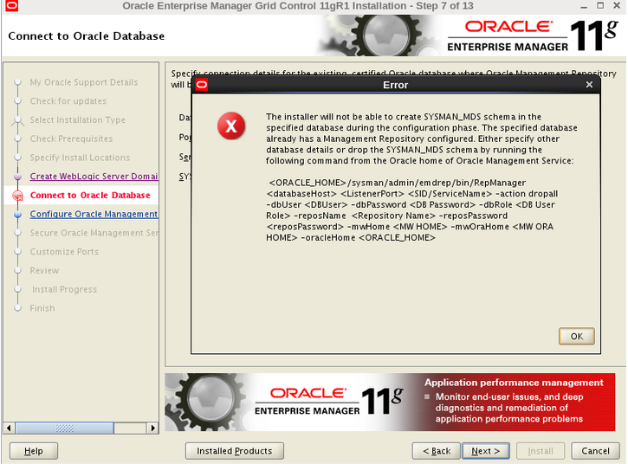The height and width of the screenshot is (464, 628).
Task: Cancel the installation
Action: click(x=595, y=451)
